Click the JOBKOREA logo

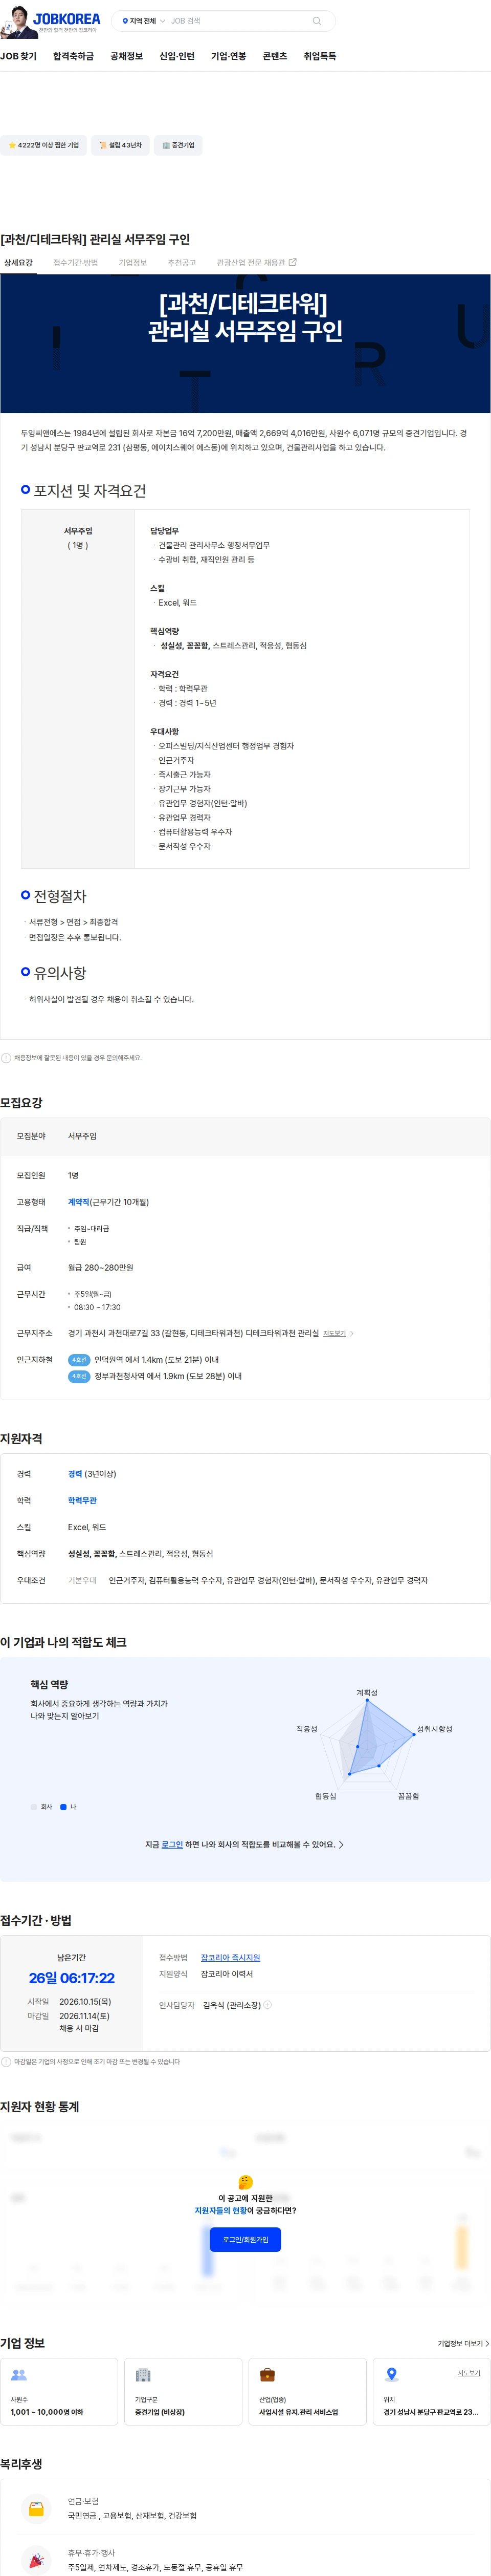coord(67,18)
